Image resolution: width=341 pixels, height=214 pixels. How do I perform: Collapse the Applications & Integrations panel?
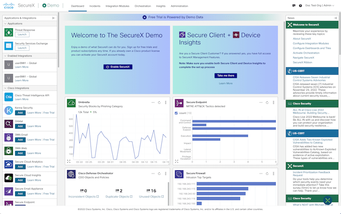pyautogui.click(x=54, y=18)
